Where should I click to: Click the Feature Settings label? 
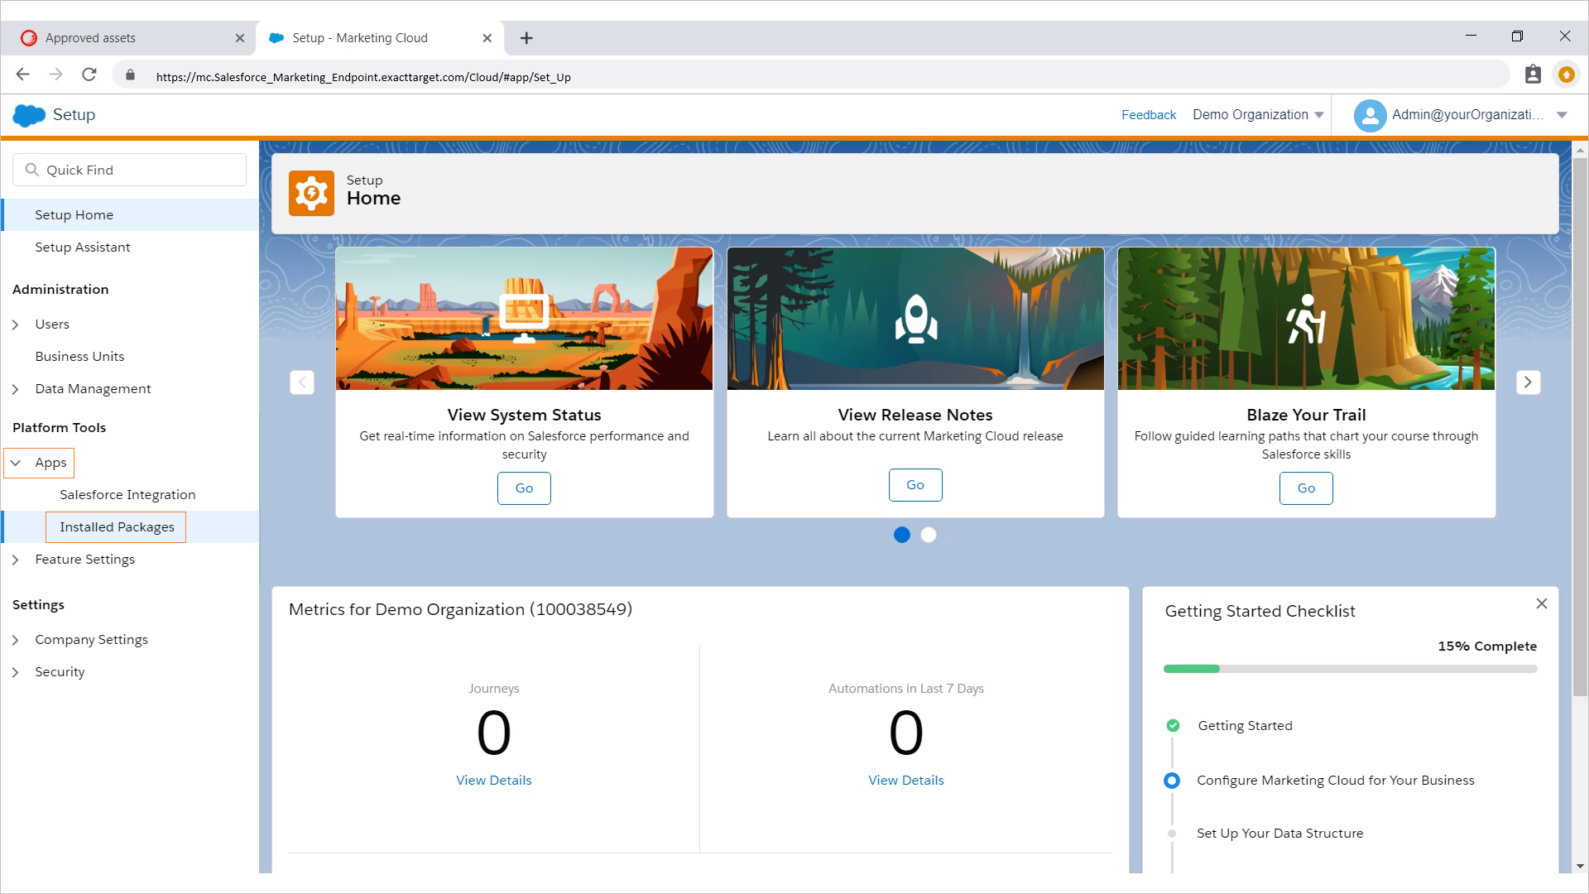[84, 560]
